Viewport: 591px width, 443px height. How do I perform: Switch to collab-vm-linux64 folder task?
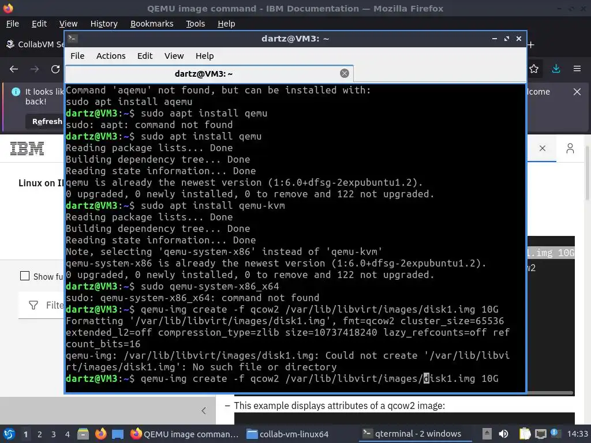pyautogui.click(x=287, y=434)
